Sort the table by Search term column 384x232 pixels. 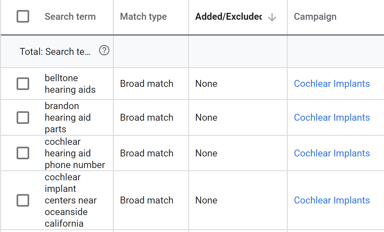tap(70, 16)
